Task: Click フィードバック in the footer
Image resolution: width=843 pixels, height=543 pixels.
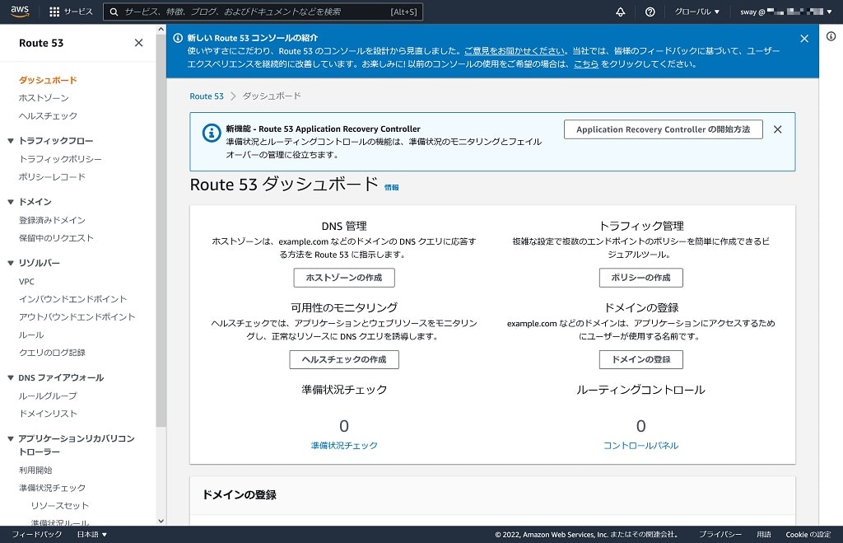Action: (x=37, y=535)
